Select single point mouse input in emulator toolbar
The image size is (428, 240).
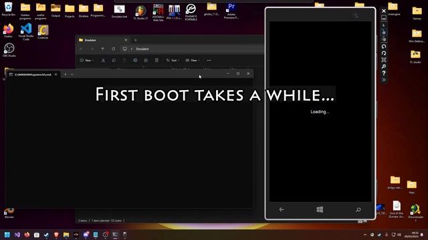(x=383, y=25)
